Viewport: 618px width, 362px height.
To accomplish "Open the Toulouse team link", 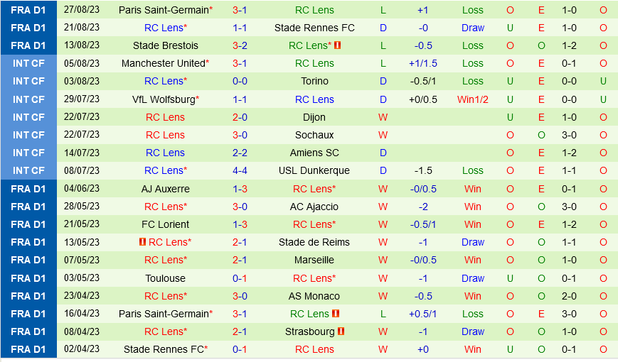I will click(x=165, y=278).
